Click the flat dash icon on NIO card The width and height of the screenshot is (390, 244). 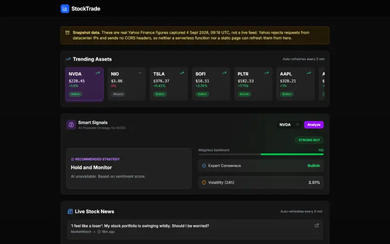point(140,73)
